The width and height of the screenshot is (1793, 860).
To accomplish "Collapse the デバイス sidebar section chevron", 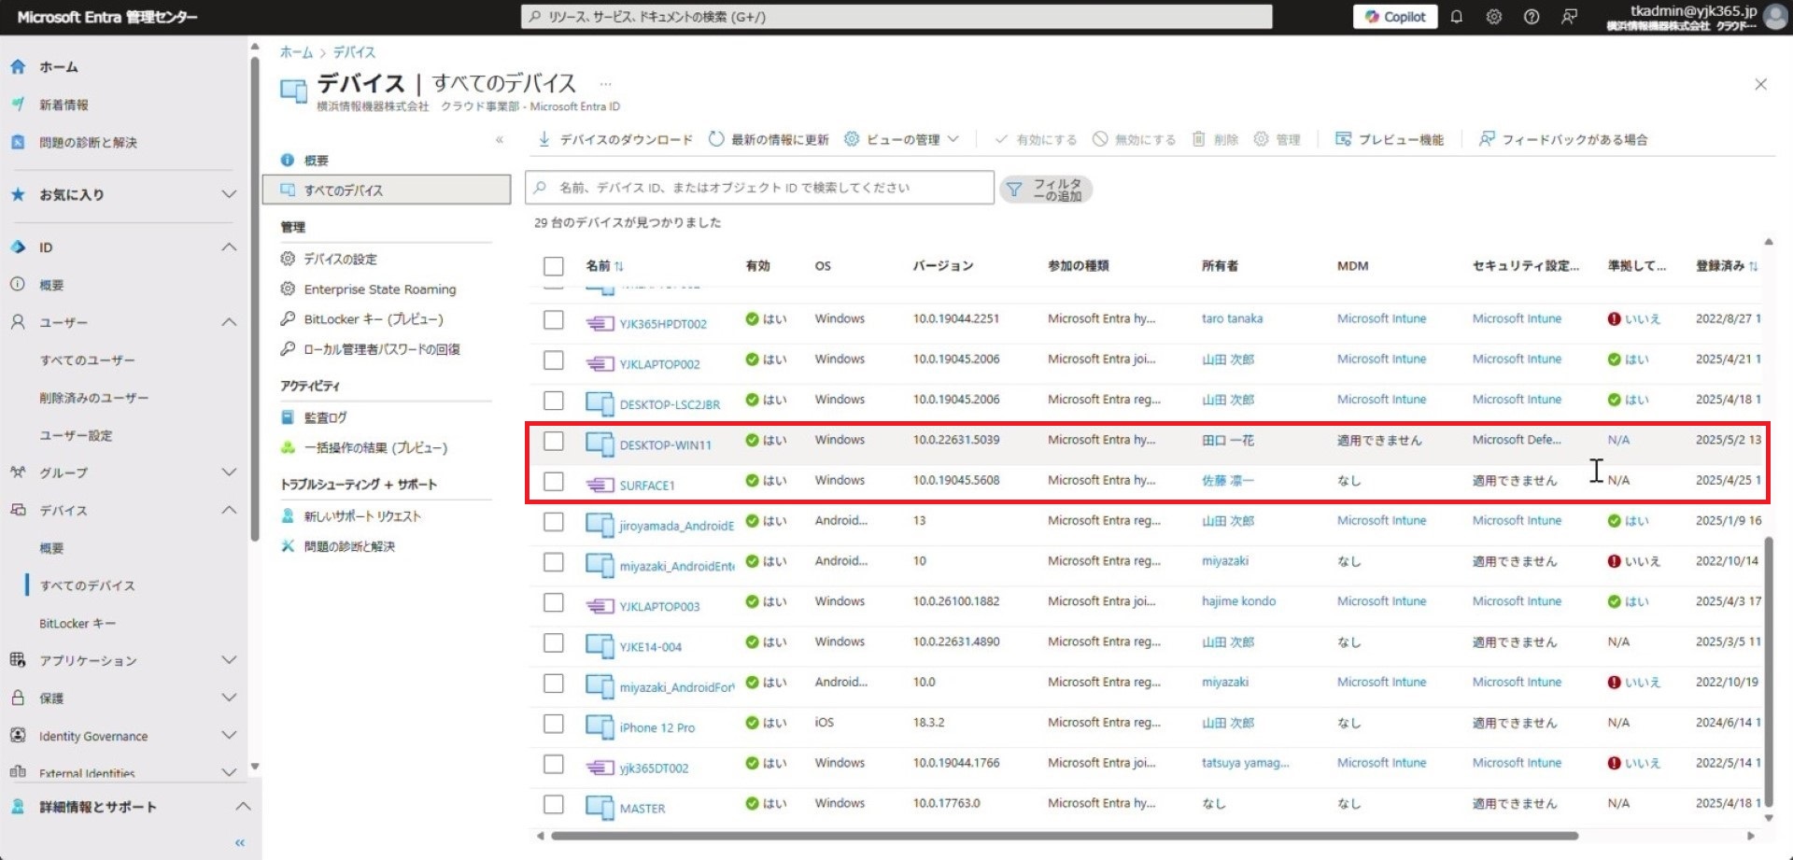I will click(229, 510).
